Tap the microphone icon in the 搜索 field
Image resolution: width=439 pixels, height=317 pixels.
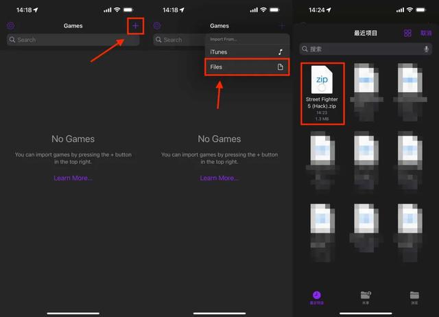[427, 49]
